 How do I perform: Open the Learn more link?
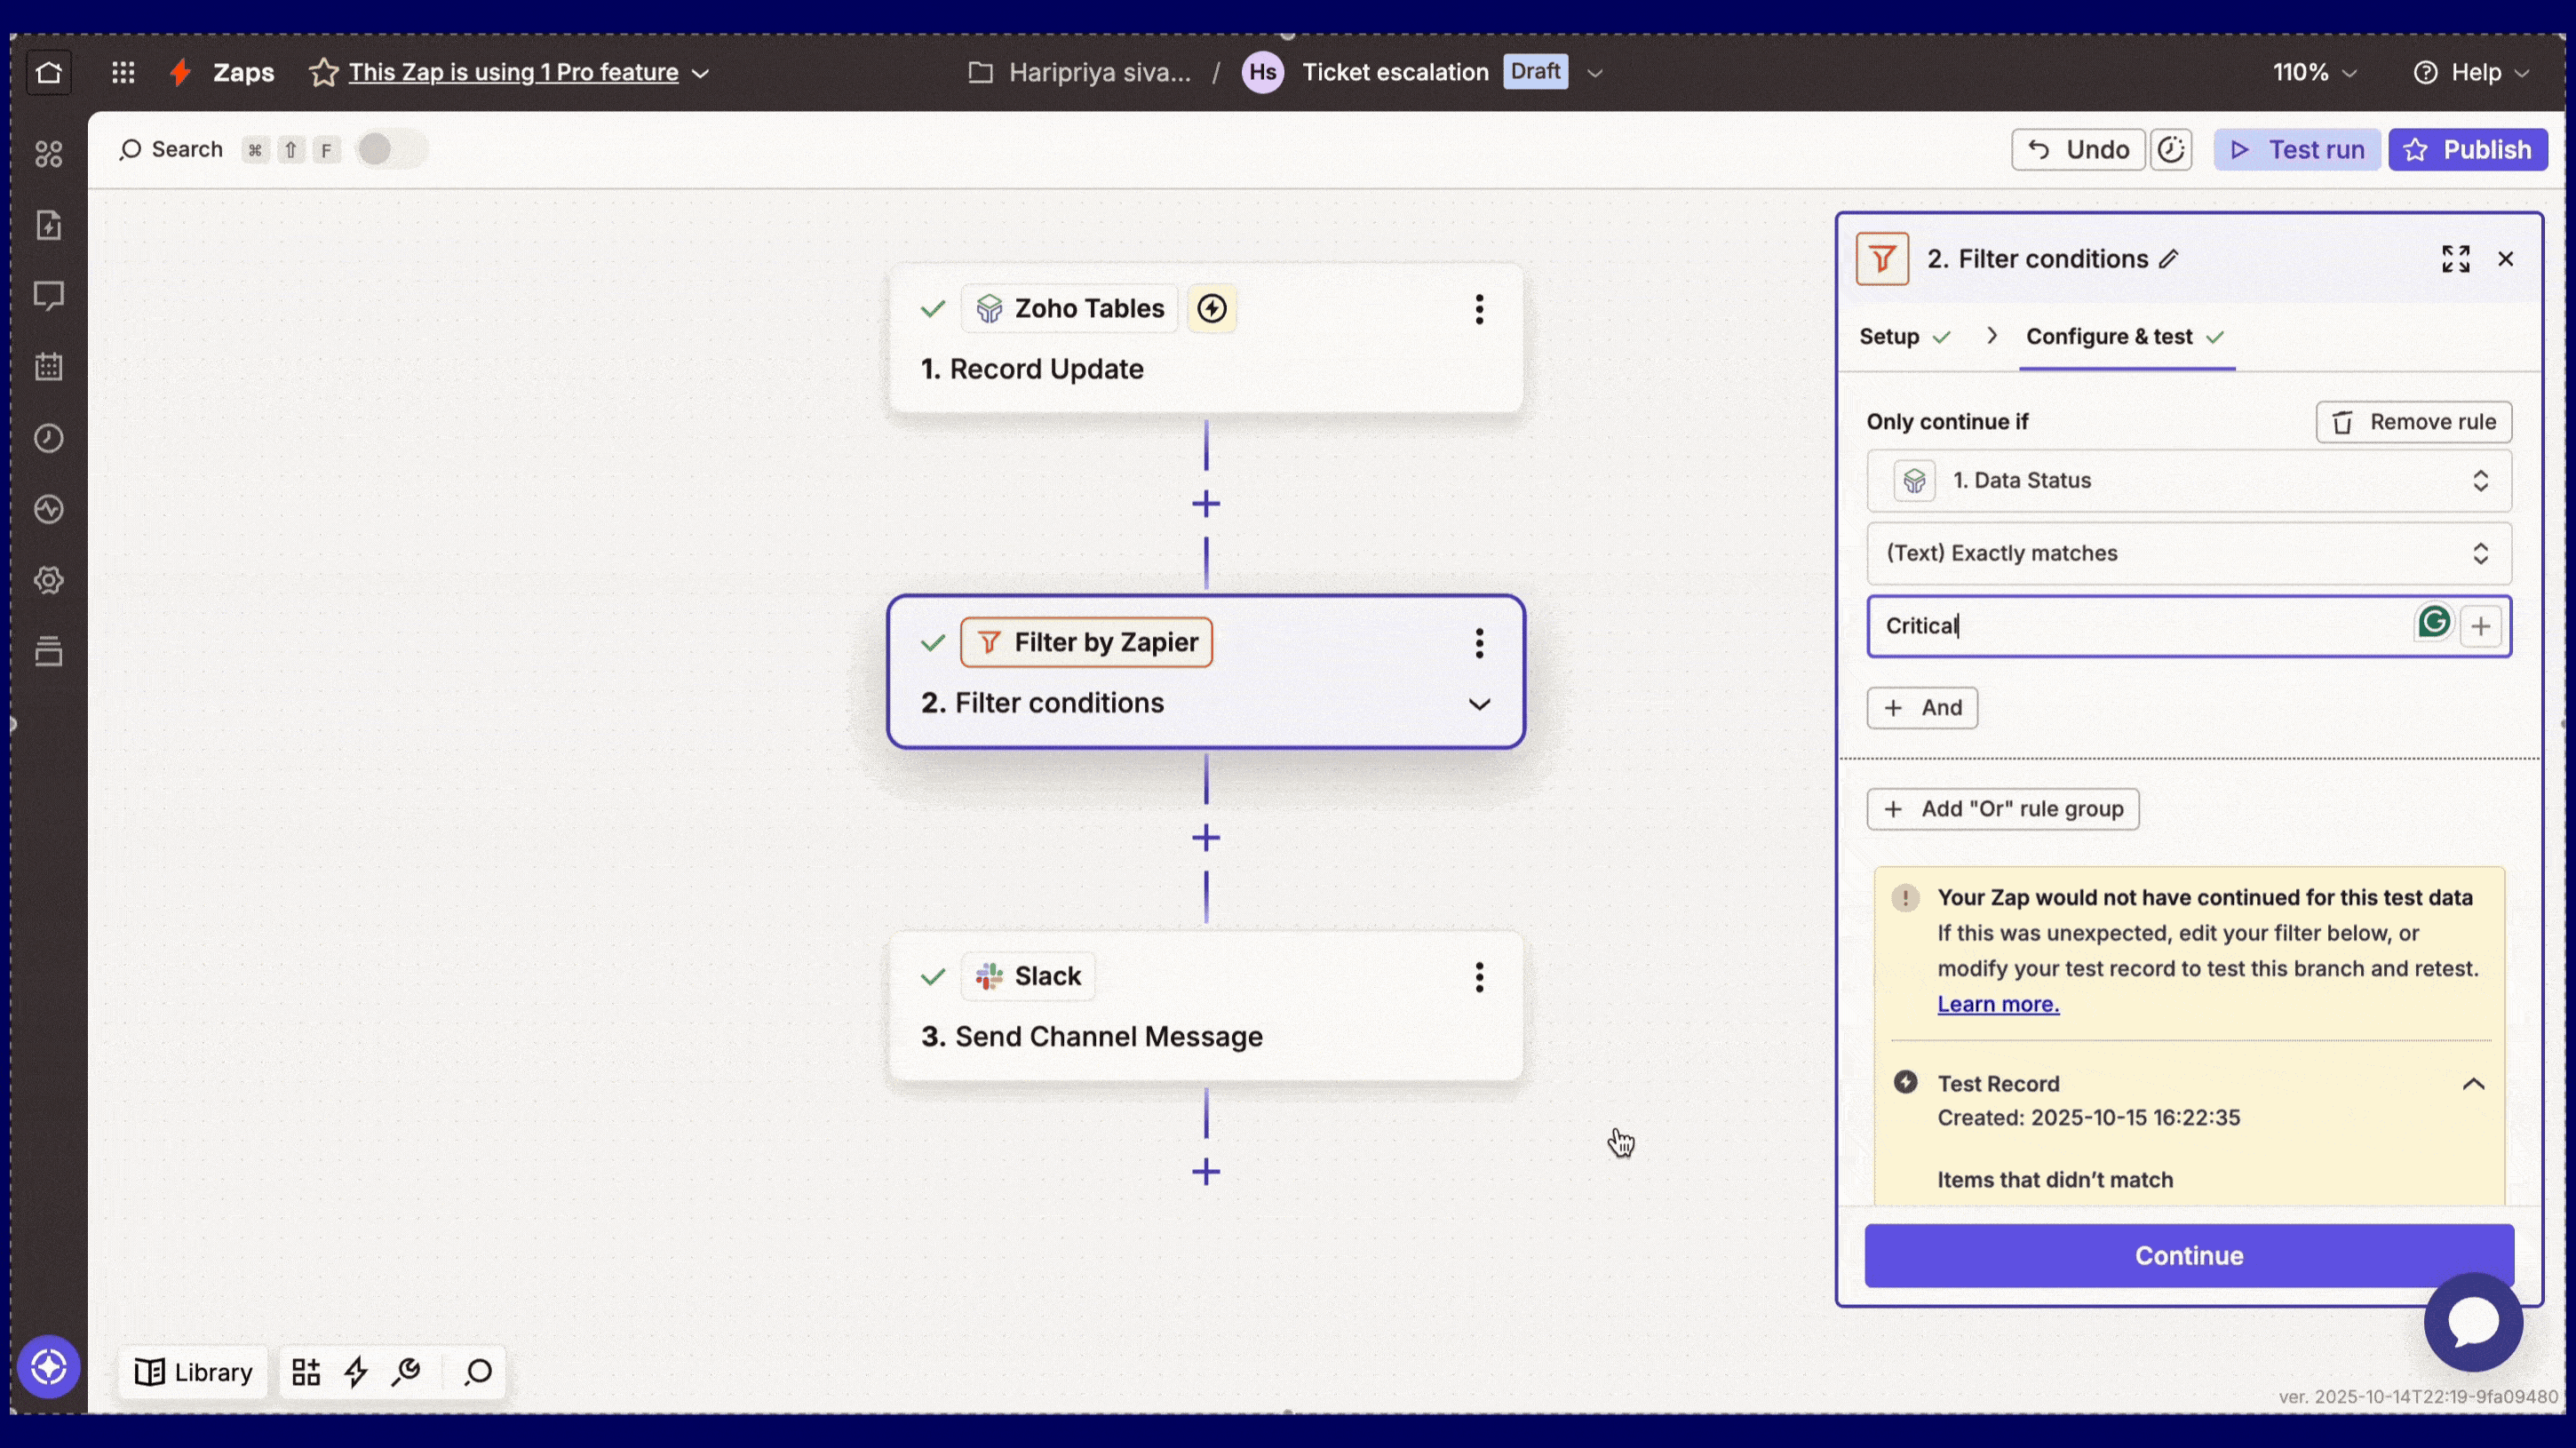point(1997,1004)
